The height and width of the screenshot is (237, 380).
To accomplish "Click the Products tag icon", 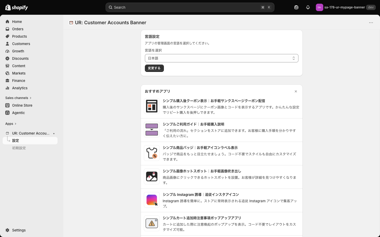I will (x=7, y=36).
